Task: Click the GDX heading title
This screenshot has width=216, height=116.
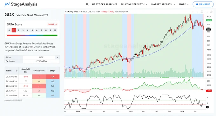Action: click(x=9, y=15)
